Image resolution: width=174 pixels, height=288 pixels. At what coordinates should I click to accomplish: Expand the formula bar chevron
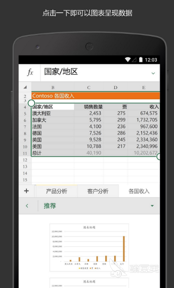(x=153, y=73)
